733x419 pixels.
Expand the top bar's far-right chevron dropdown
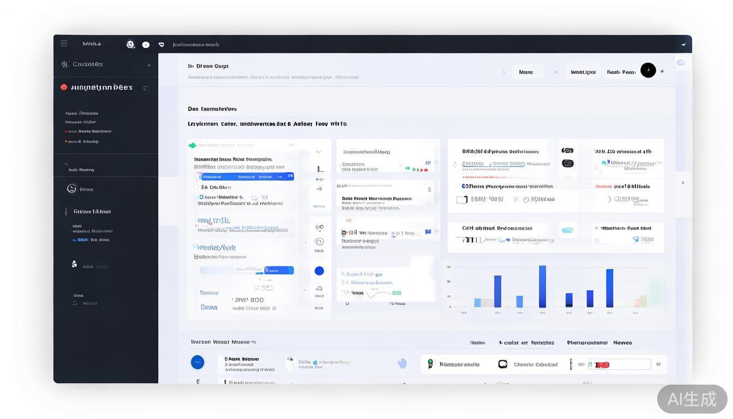click(x=683, y=45)
